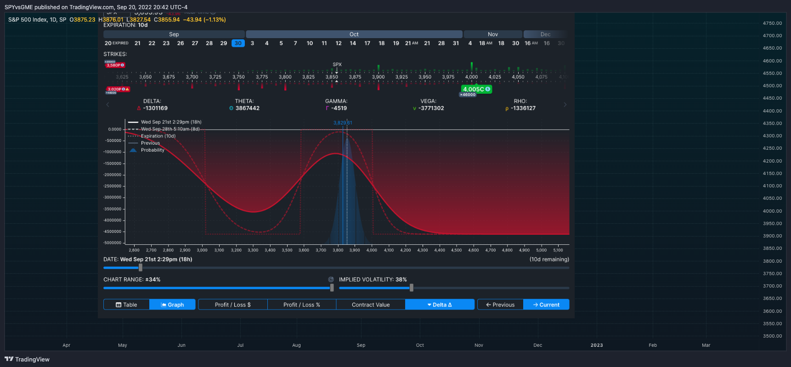The height and width of the screenshot is (367, 791).
Task: Select the Nov 18 AM expiration date
Action: (486, 43)
